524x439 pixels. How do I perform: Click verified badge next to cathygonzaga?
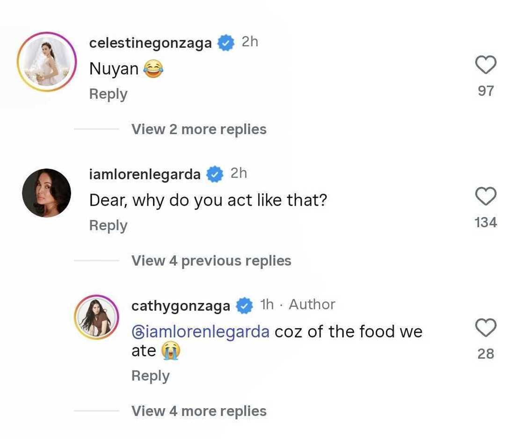click(x=244, y=306)
